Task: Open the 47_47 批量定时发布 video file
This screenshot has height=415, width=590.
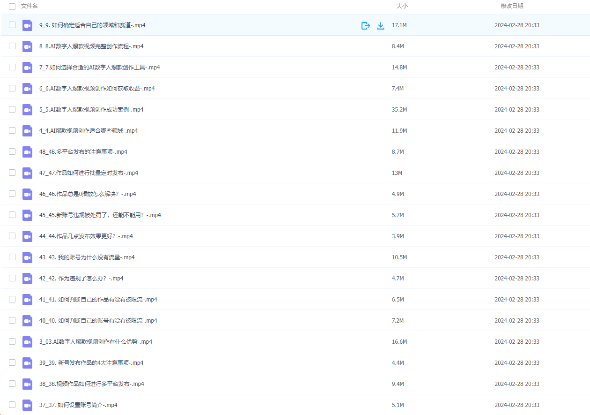Action: point(88,173)
